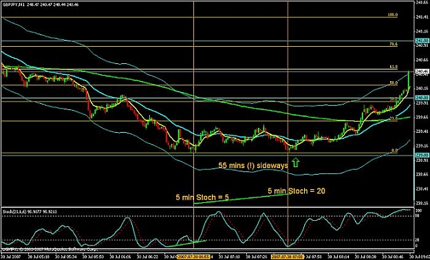Click the 240.16 price axis value
This screenshot has width=430, height=260.
422,88
